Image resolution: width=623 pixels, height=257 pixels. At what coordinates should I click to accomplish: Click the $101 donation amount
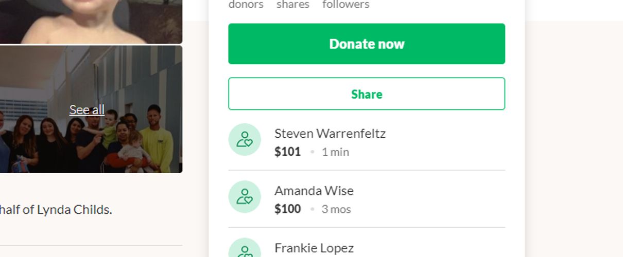point(288,152)
